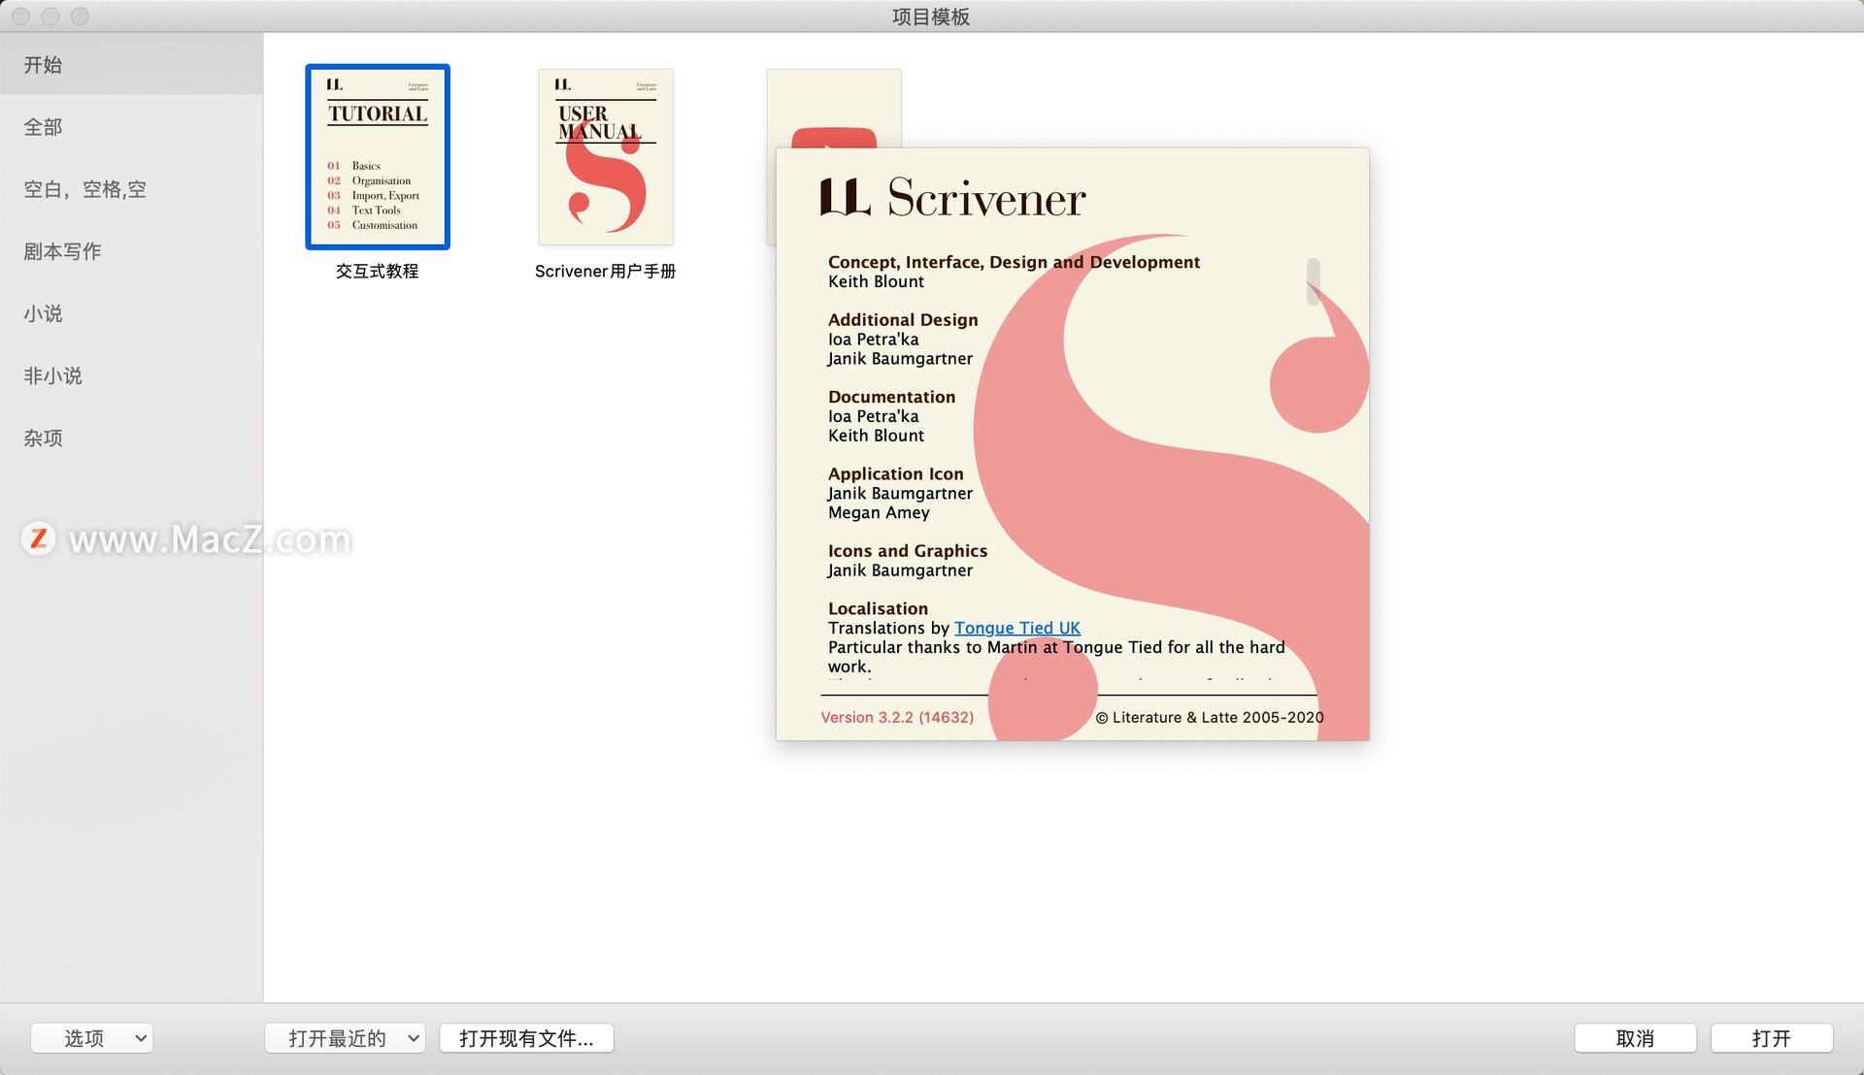Click the Documentation heading in credits

(891, 397)
